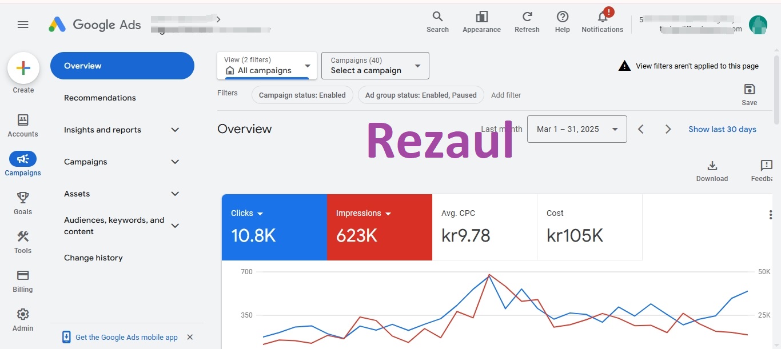
Task: Open the All campaigns view dropdown
Action: tap(267, 66)
